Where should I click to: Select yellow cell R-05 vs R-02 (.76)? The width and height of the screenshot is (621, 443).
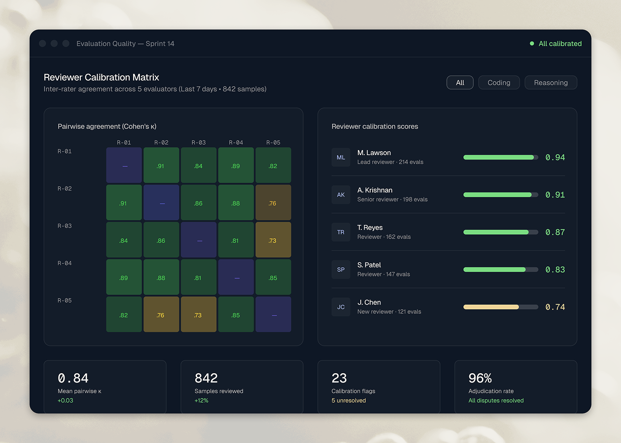[x=161, y=315]
